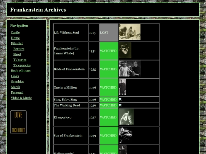Visit the Graphics page link
Screen dimensions: 206x154
coord(17,82)
